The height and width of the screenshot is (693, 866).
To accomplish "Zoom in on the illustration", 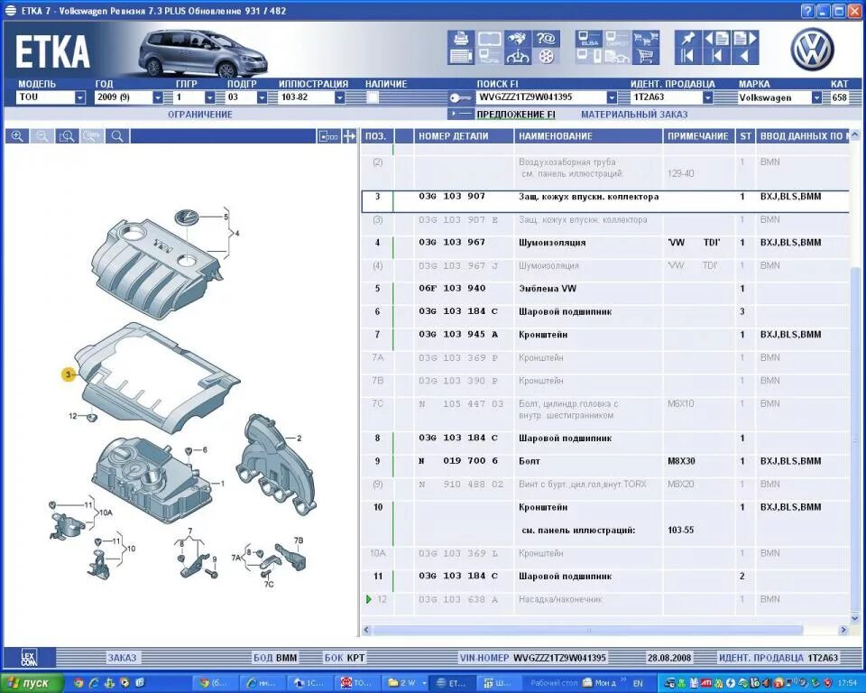I will click(17, 136).
